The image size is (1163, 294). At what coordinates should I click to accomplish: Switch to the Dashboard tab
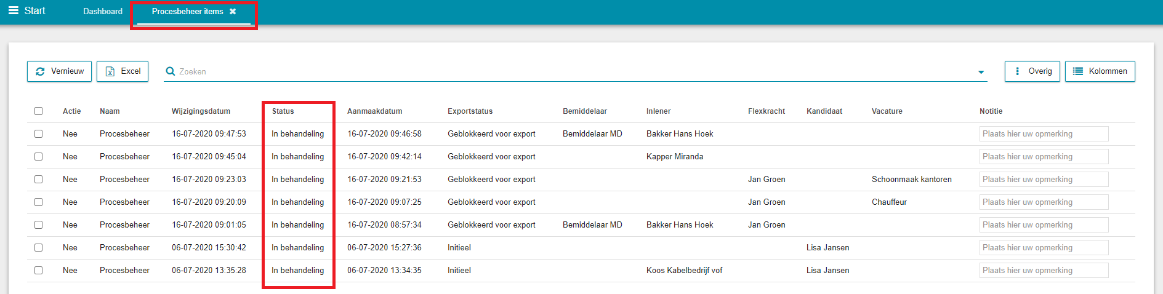coord(103,12)
